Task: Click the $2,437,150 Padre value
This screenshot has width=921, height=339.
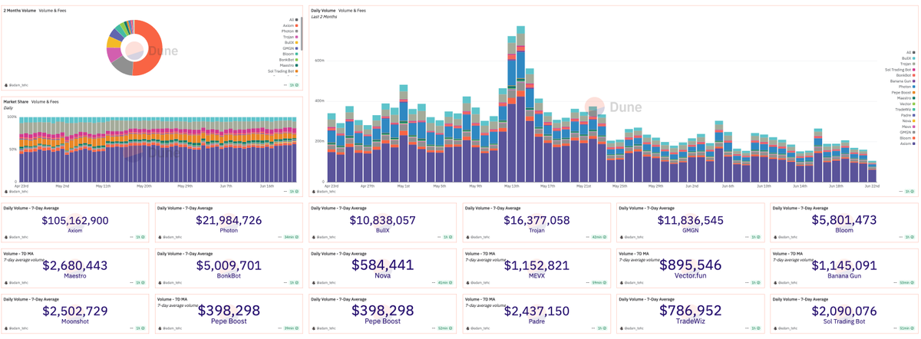Action: [x=536, y=310]
